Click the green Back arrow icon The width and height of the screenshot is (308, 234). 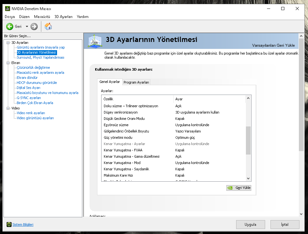coord(10,26)
